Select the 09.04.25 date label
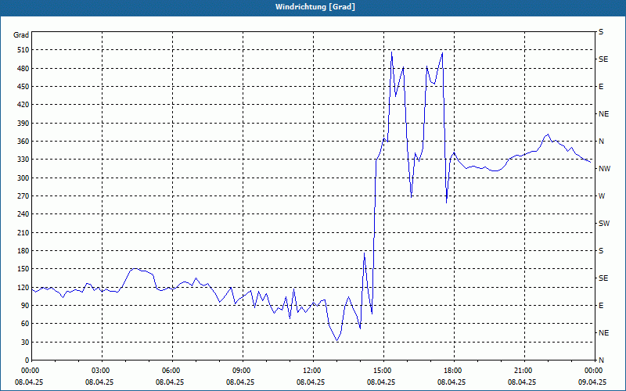 coord(592,382)
